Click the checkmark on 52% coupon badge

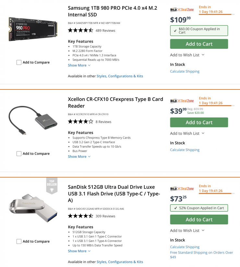[175, 208]
